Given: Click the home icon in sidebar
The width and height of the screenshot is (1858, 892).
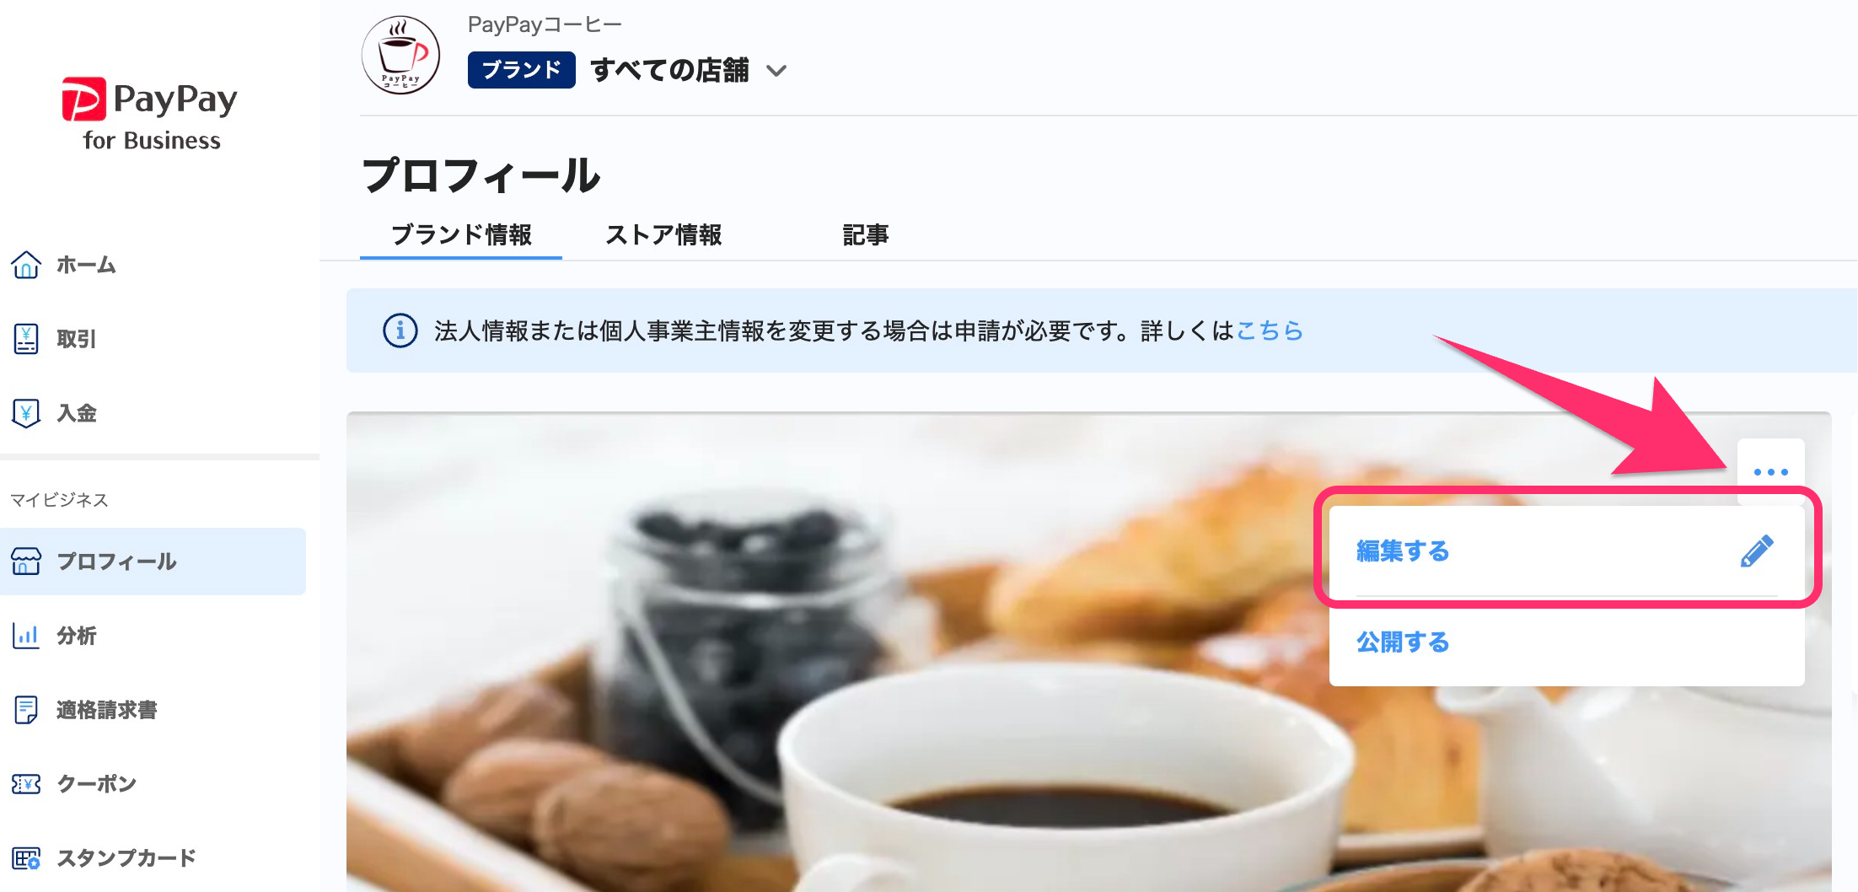Looking at the screenshot, I should [26, 265].
